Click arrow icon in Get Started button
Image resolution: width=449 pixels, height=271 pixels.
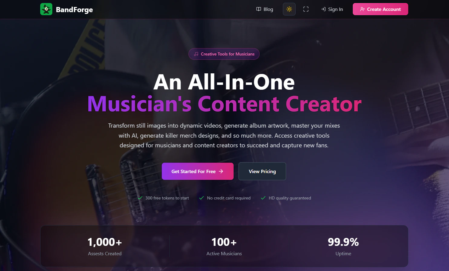coord(221,171)
